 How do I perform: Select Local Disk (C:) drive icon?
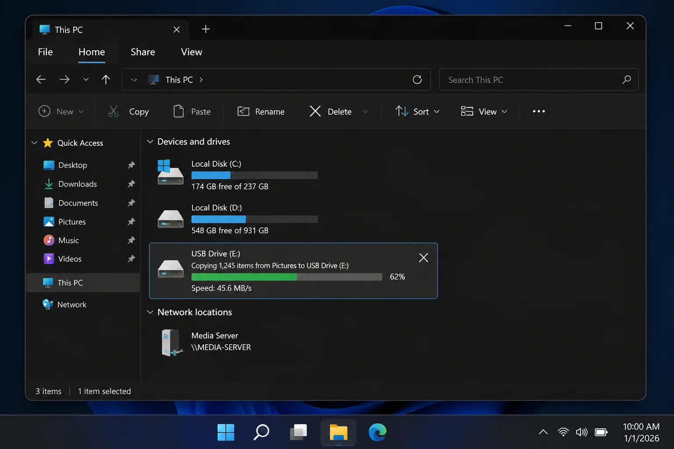click(170, 173)
